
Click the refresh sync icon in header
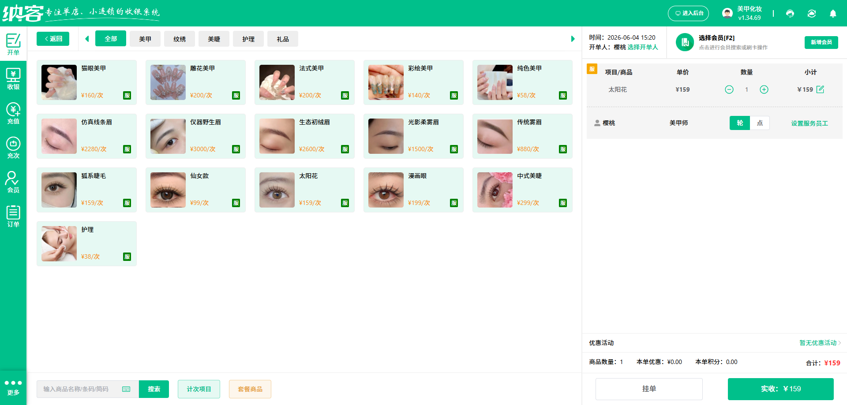(812, 14)
